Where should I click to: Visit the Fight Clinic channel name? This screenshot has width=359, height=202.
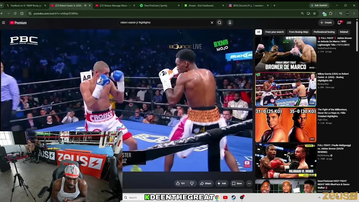coord(323,120)
